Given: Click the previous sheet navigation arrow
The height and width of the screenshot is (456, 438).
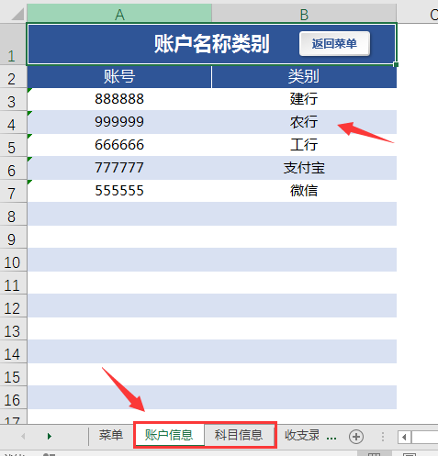Looking at the screenshot, I should [23, 436].
